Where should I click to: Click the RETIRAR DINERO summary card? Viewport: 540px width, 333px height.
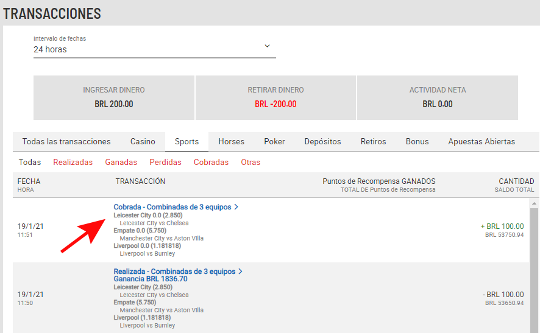[x=275, y=97]
